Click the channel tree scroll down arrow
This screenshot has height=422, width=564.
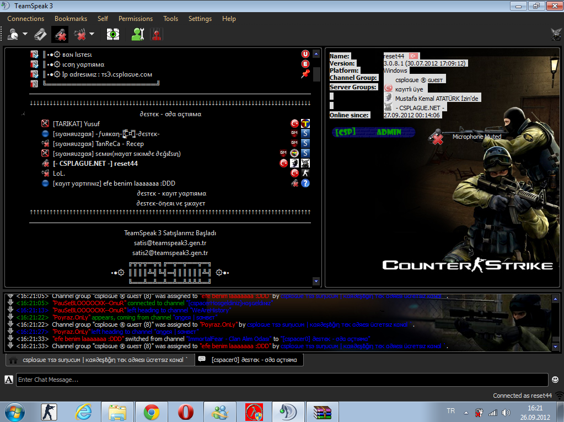[x=316, y=281]
